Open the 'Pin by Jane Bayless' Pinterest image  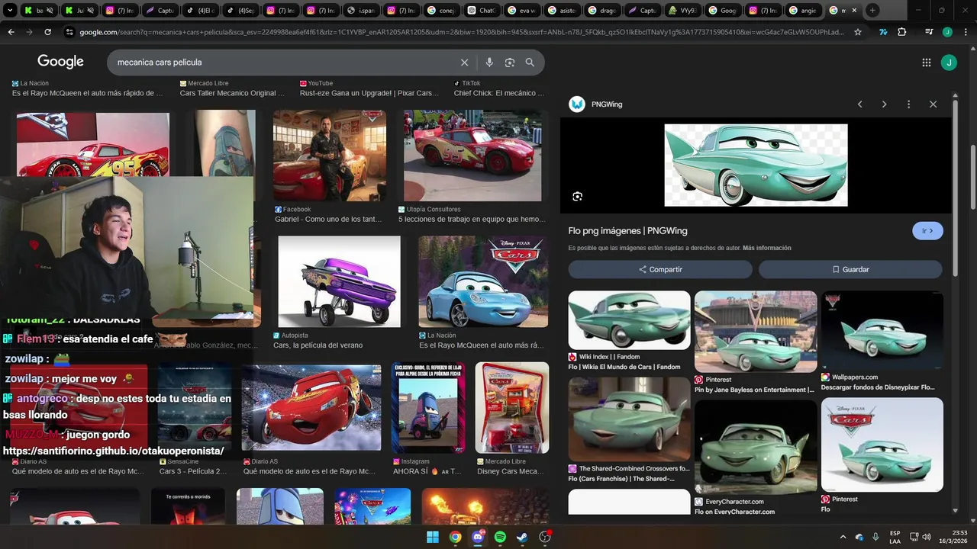click(756, 332)
